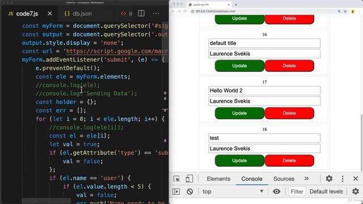This screenshot has height=204, width=363.
Task: Toggle the device toolbar in DevTools
Action: pos(189,179)
